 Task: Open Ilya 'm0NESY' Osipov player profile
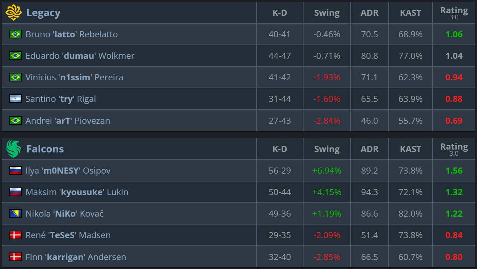[68, 171]
